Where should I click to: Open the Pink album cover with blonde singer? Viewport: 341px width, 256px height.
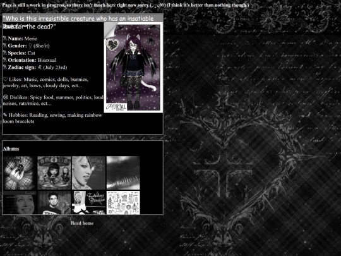pos(89,173)
